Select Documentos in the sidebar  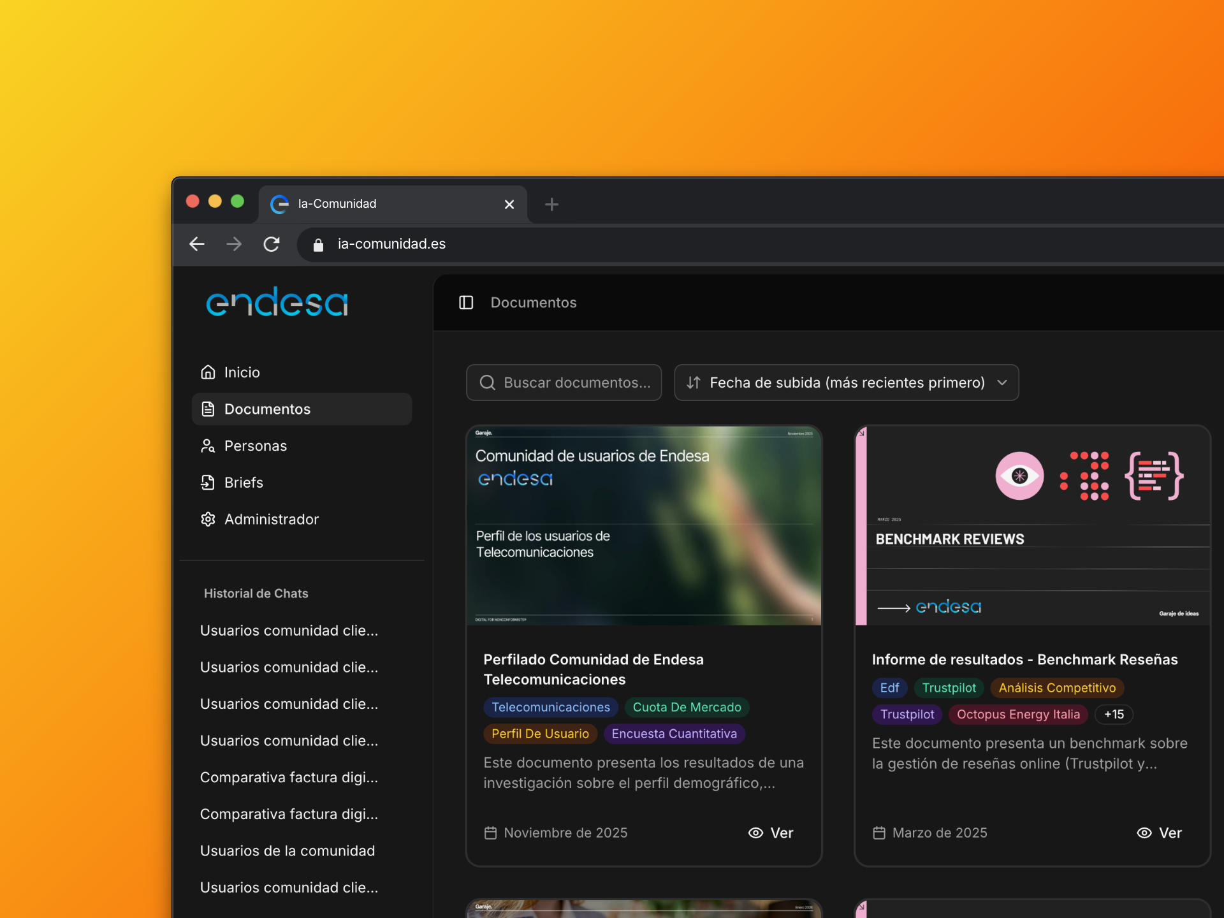[x=302, y=409]
